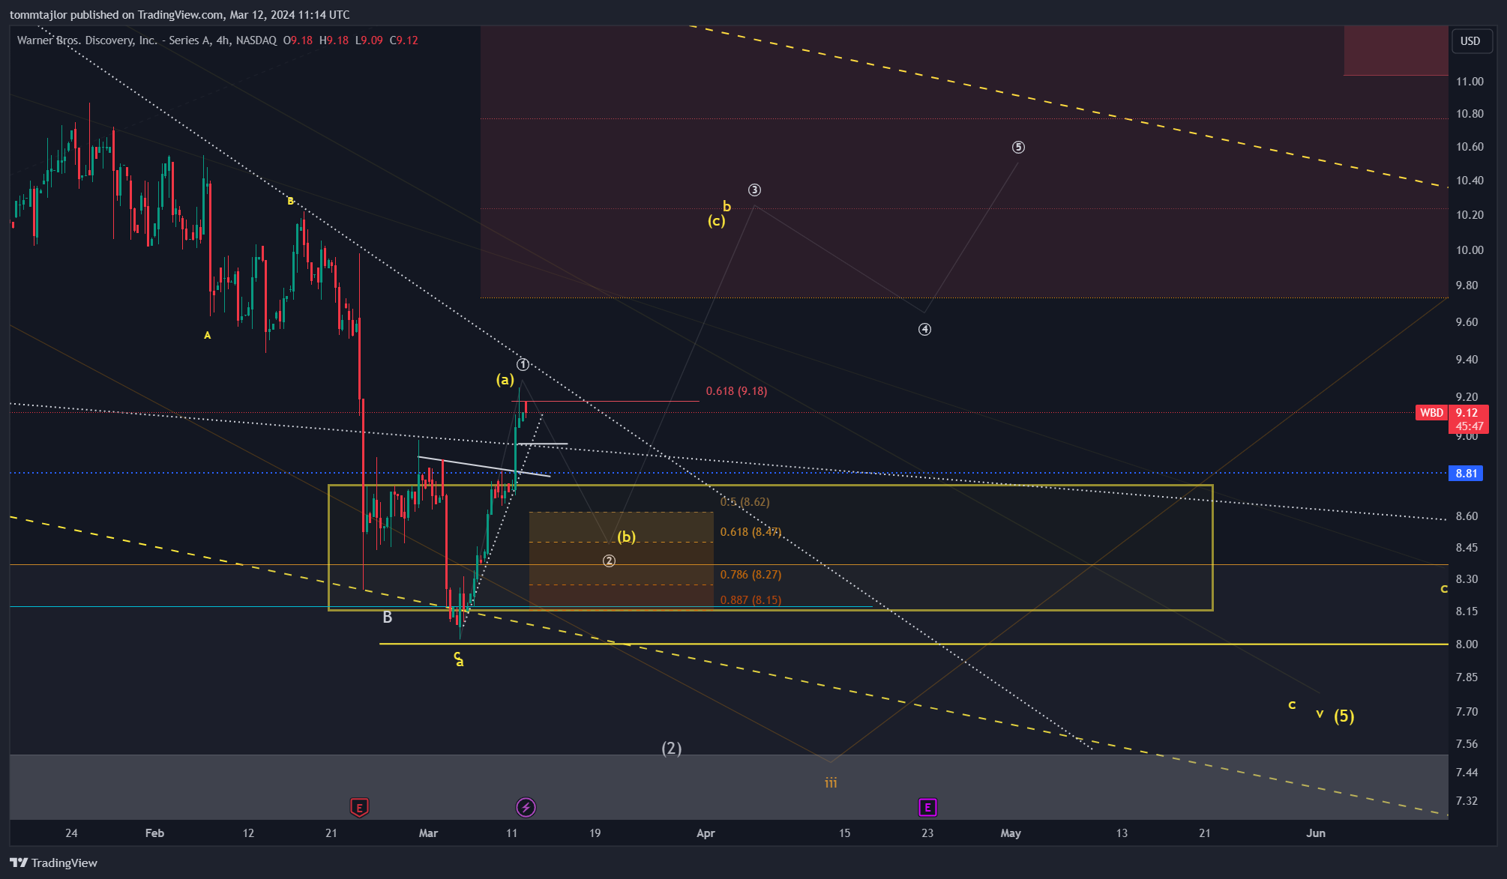Click the Feb date on the time axis

[x=154, y=833]
